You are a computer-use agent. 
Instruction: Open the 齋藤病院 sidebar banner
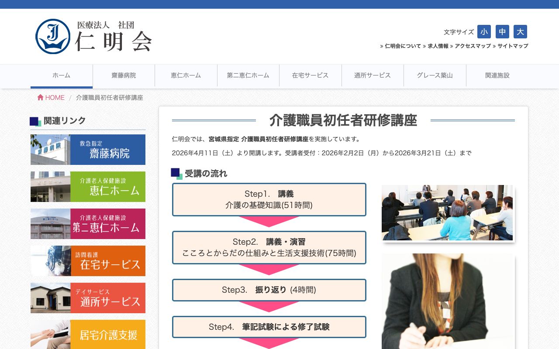pos(88,150)
